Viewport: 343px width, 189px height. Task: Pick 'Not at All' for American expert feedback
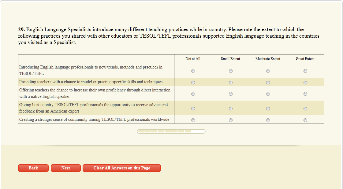click(193, 109)
